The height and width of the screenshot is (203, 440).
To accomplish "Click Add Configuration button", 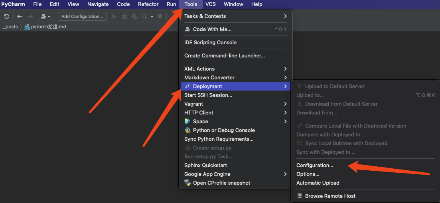I will coord(82,16).
